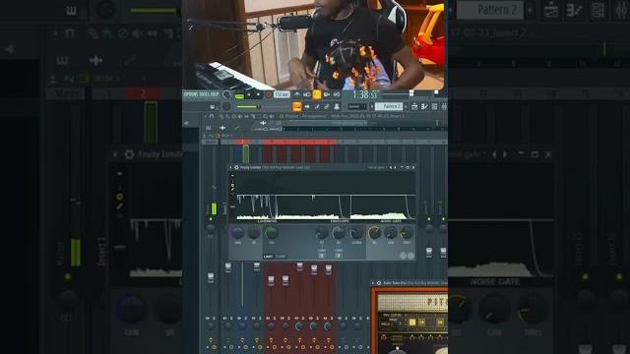Open Fruity Limiter plugin options arrow
The image size is (630, 354).
pos(231,167)
